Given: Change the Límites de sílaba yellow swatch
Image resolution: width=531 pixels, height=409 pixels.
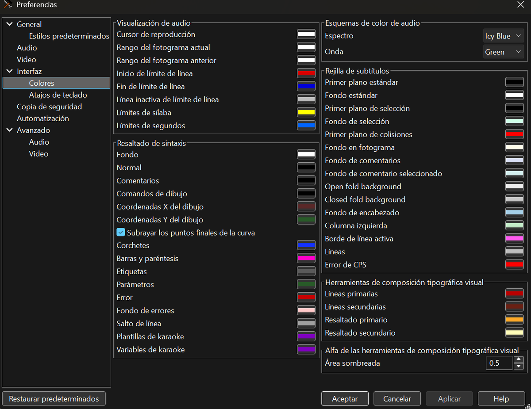Looking at the screenshot, I should click(x=306, y=113).
